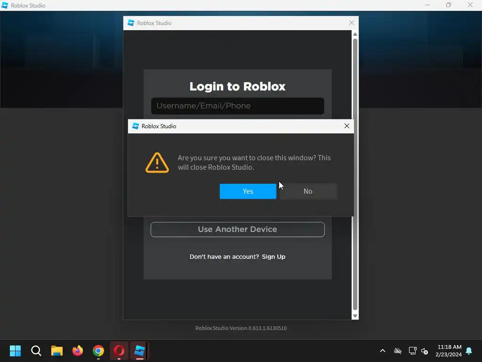Open Firefox from the taskbar
This screenshot has width=482, height=362.
(x=78, y=351)
